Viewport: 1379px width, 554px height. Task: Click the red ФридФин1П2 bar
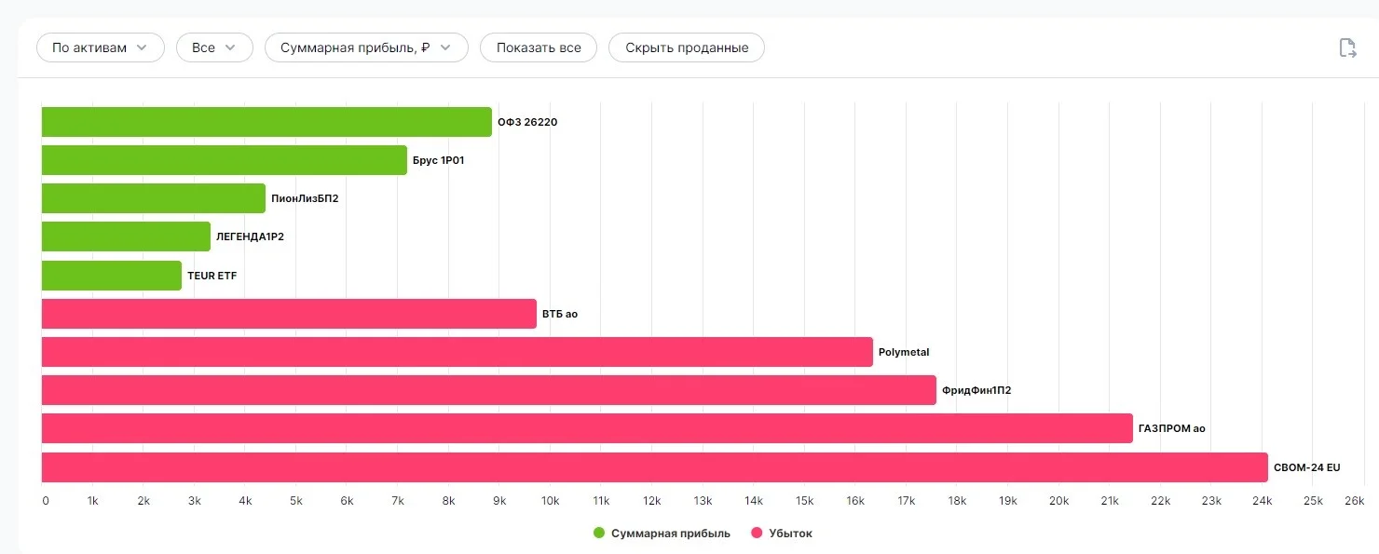pyautogui.click(x=489, y=390)
